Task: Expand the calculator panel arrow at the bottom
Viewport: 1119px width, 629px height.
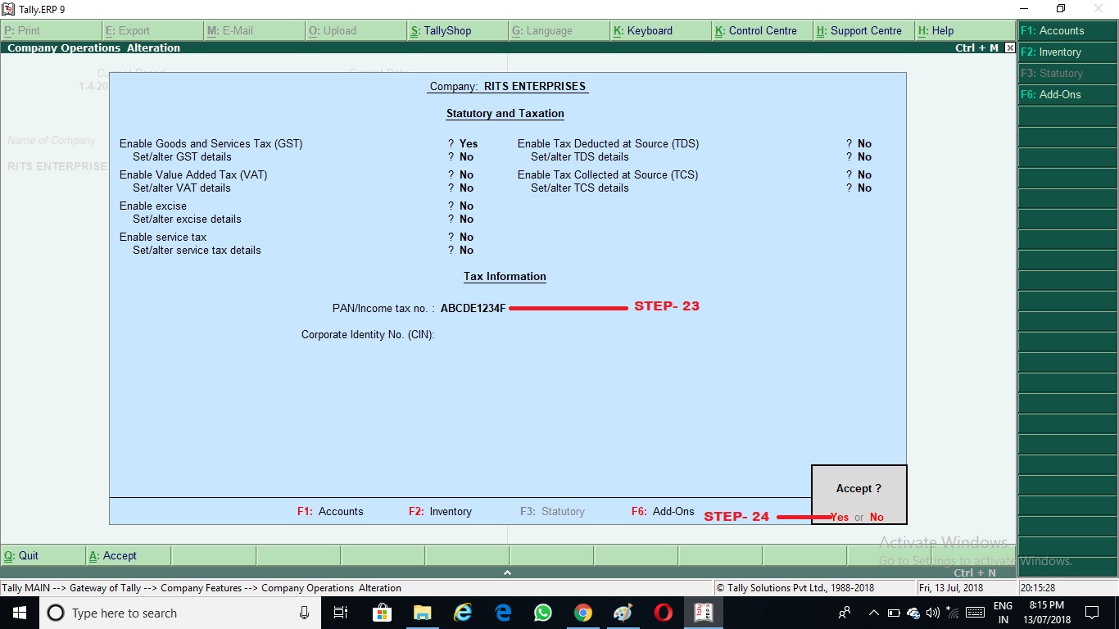Action: [507, 572]
